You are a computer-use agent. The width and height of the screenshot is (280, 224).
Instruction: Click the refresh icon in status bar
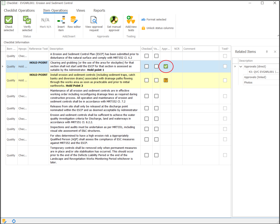coord(14,221)
